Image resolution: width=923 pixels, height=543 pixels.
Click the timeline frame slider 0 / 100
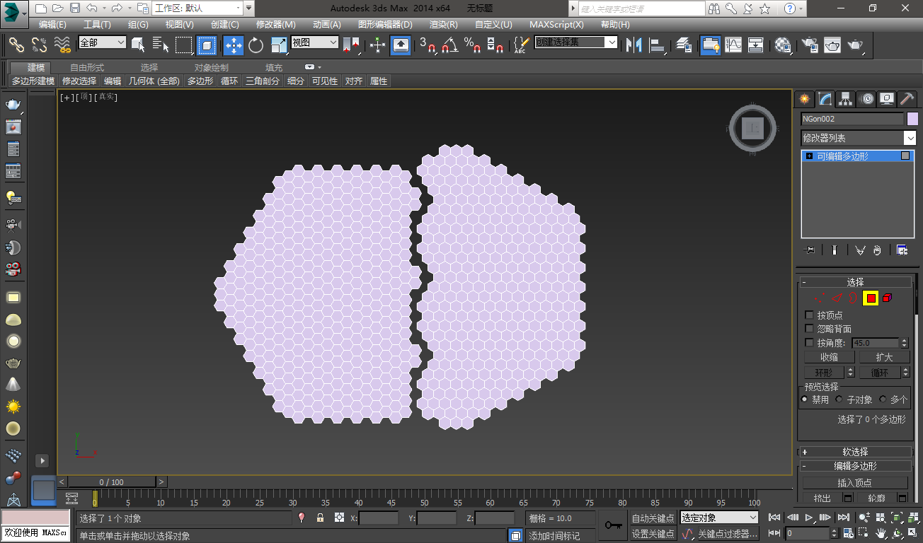pyautogui.click(x=111, y=482)
